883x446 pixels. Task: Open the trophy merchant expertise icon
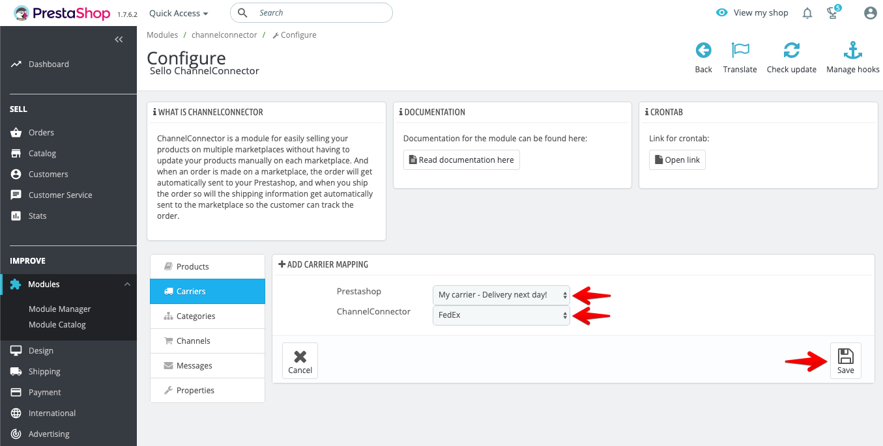pos(833,12)
